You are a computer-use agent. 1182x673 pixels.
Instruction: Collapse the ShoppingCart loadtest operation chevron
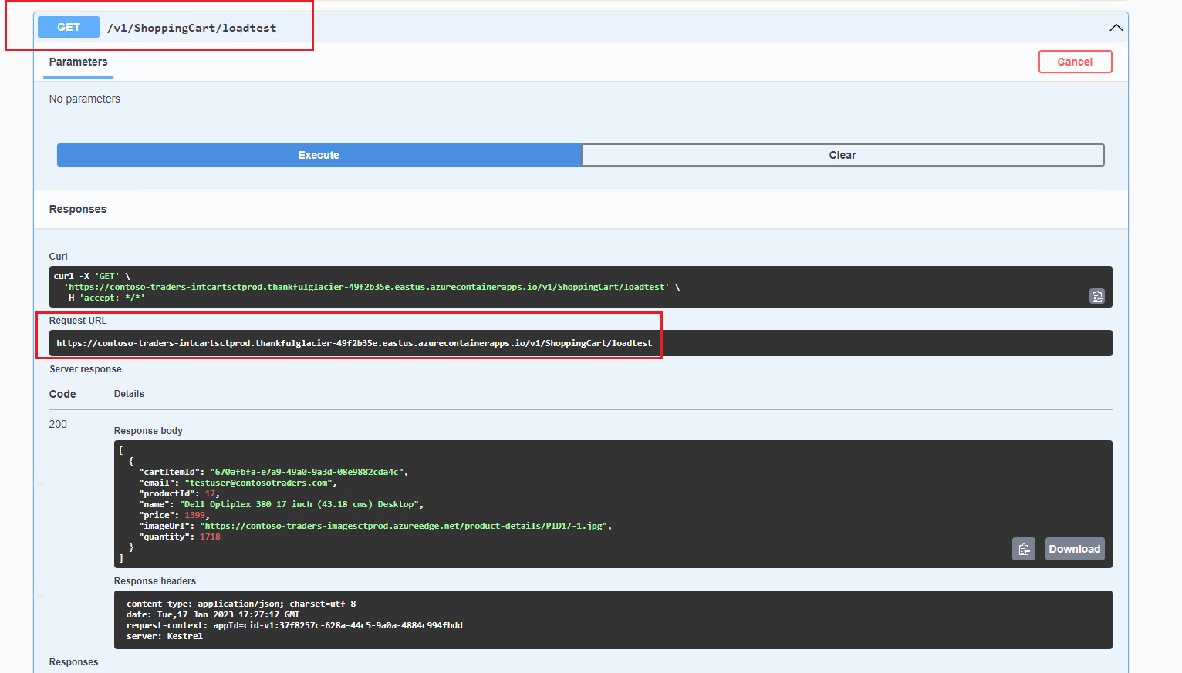(1116, 28)
